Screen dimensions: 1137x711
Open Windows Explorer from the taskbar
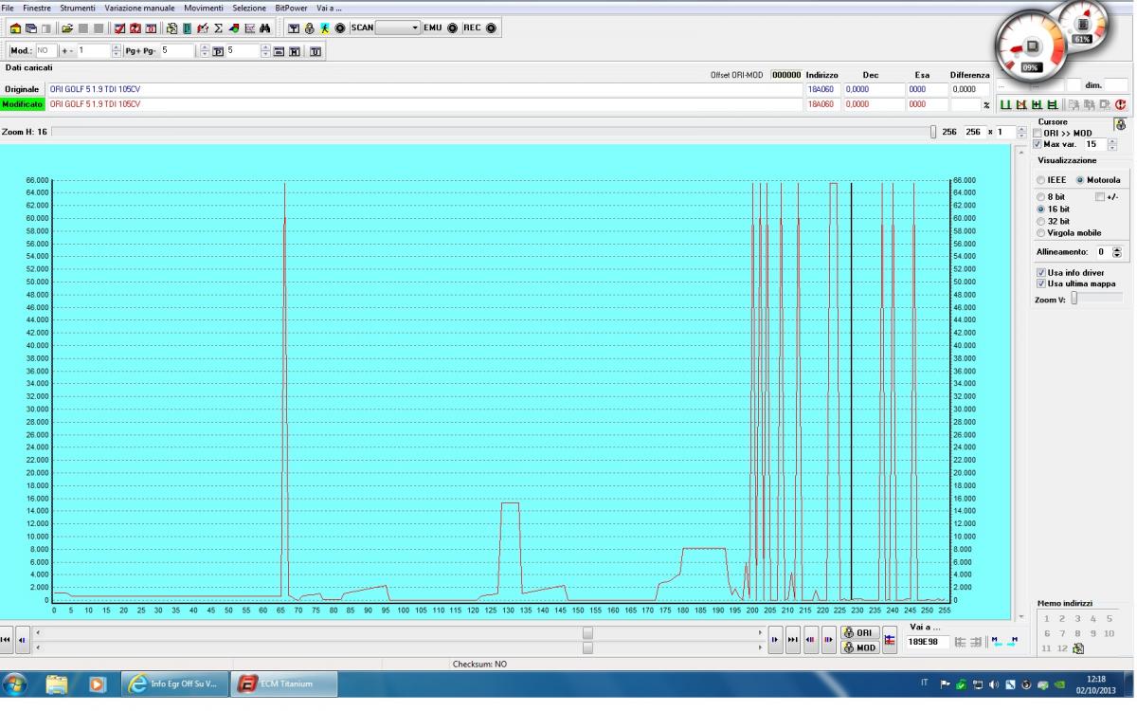click(59, 684)
